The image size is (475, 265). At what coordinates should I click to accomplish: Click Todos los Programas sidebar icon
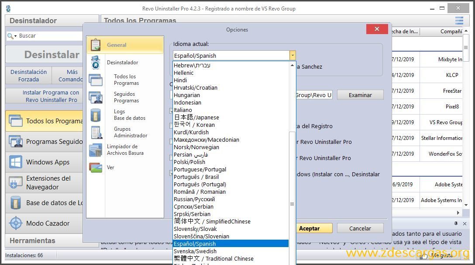pyautogui.click(x=15, y=121)
